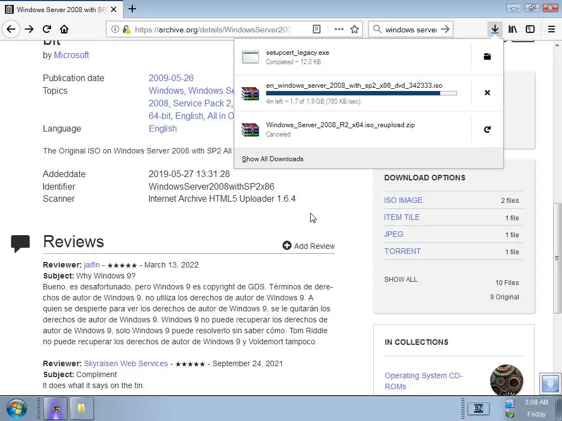Open the 2009-05-26 publication date link
Viewport: 562px width, 421px height.
[x=171, y=78]
